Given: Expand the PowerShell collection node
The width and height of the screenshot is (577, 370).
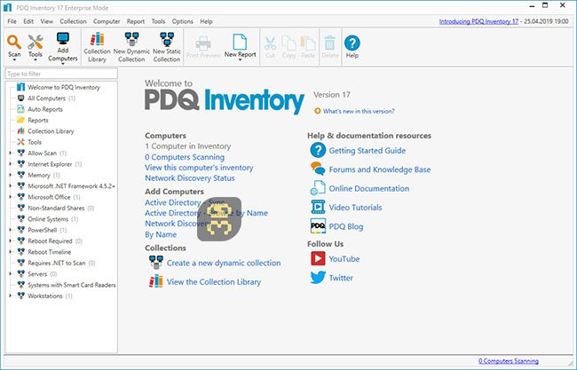Looking at the screenshot, I should click(x=11, y=230).
